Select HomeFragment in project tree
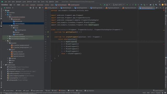 pyautogui.click(x=21, y=30)
